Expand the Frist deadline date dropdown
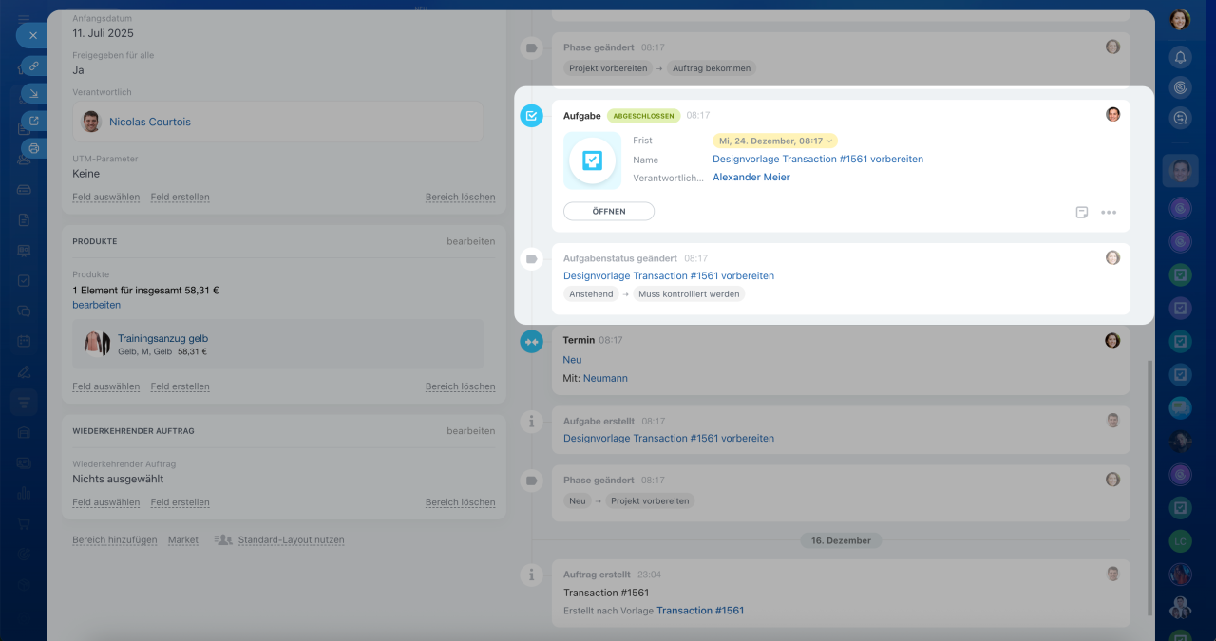 (x=775, y=141)
